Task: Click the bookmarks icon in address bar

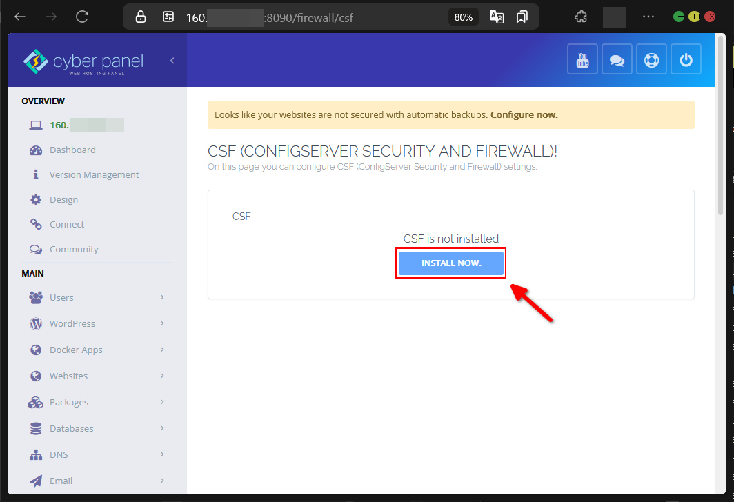Action: click(x=522, y=17)
